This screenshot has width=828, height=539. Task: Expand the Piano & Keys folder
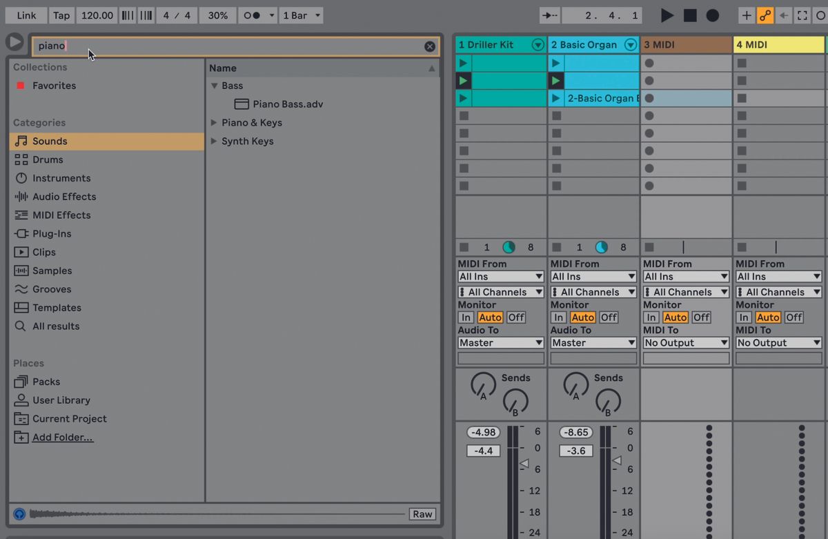coord(214,123)
